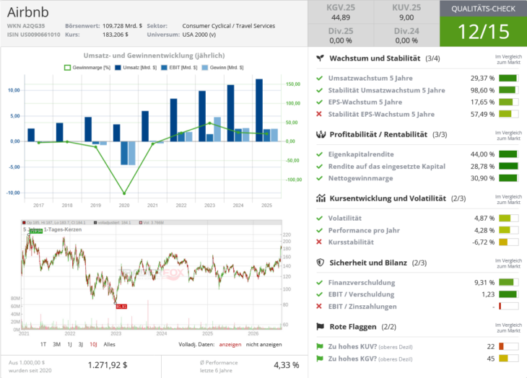The width and height of the screenshot is (527, 378).
Task: Click the red X beside Stabilität EPS-Wachstum
Action: point(319,114)
